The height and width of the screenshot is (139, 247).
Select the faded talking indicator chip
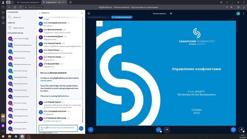point(99,17)
